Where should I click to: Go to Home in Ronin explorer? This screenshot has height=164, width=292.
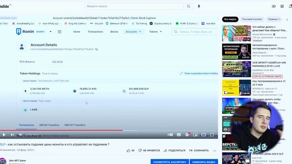pyautogui.click(x=77, y=31)
